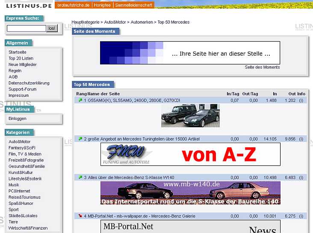Open the Städte&Lokales category
313x233 pixels.
pos(23,215)
